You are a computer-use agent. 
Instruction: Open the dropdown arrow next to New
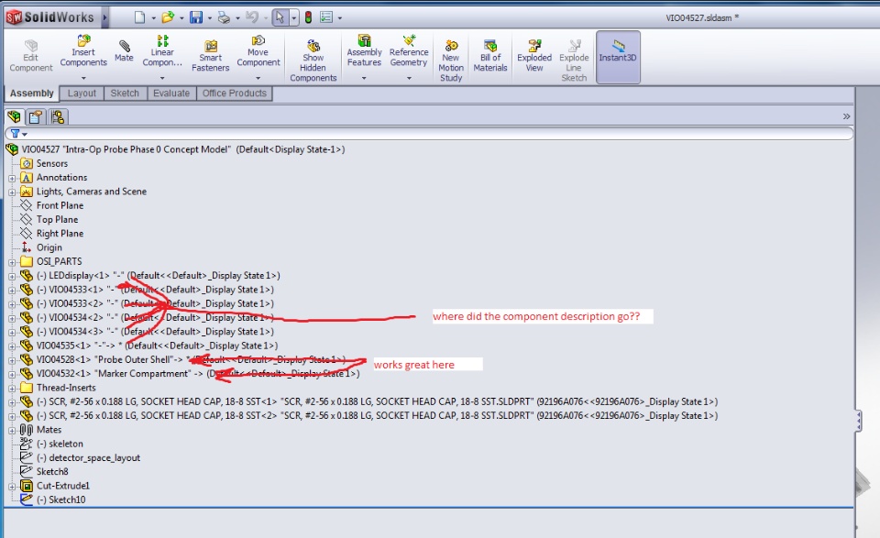pos(153,18)
